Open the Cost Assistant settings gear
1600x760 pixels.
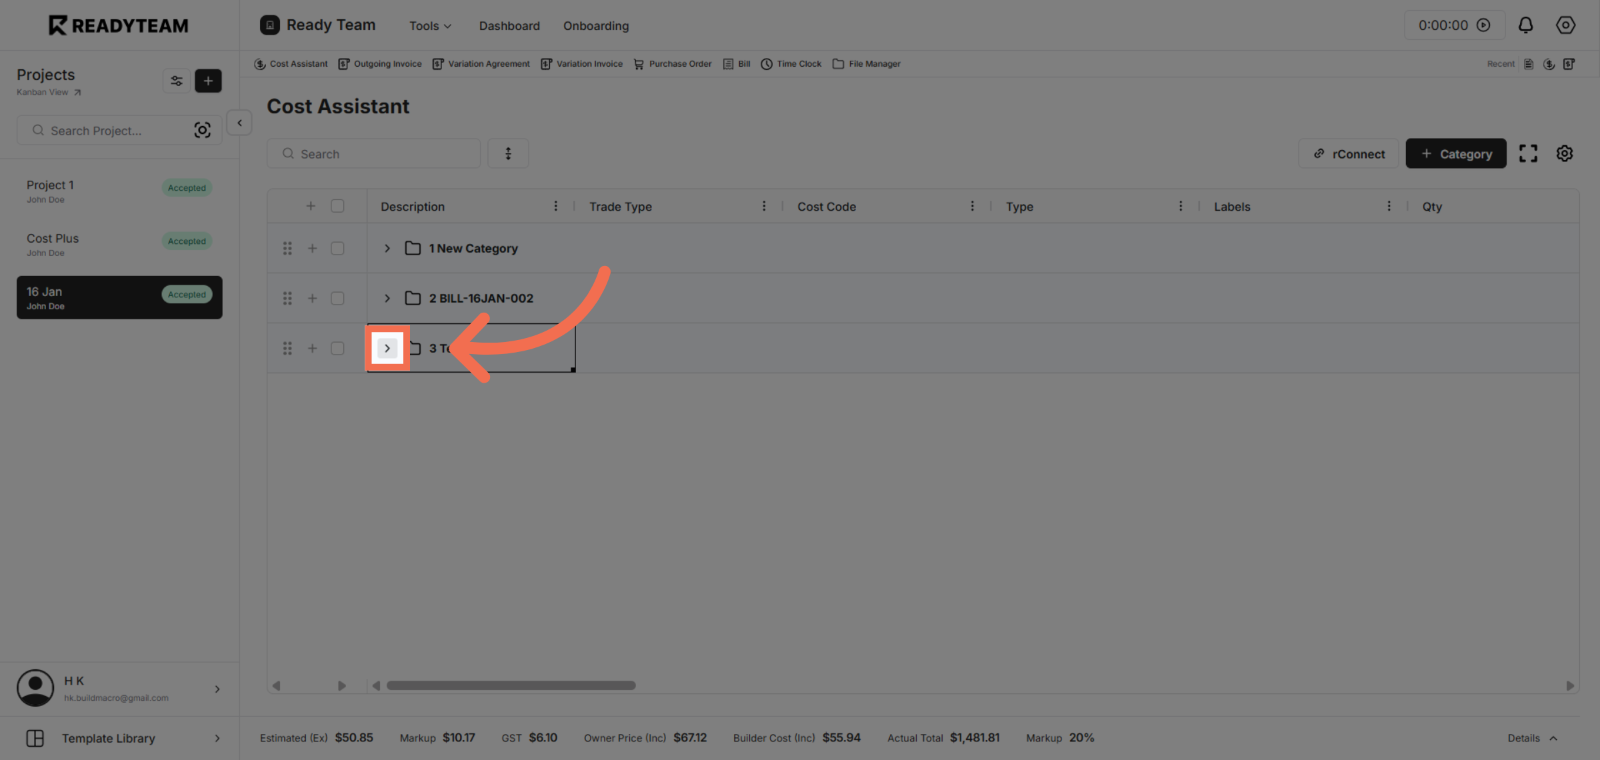click(1565, 153)
